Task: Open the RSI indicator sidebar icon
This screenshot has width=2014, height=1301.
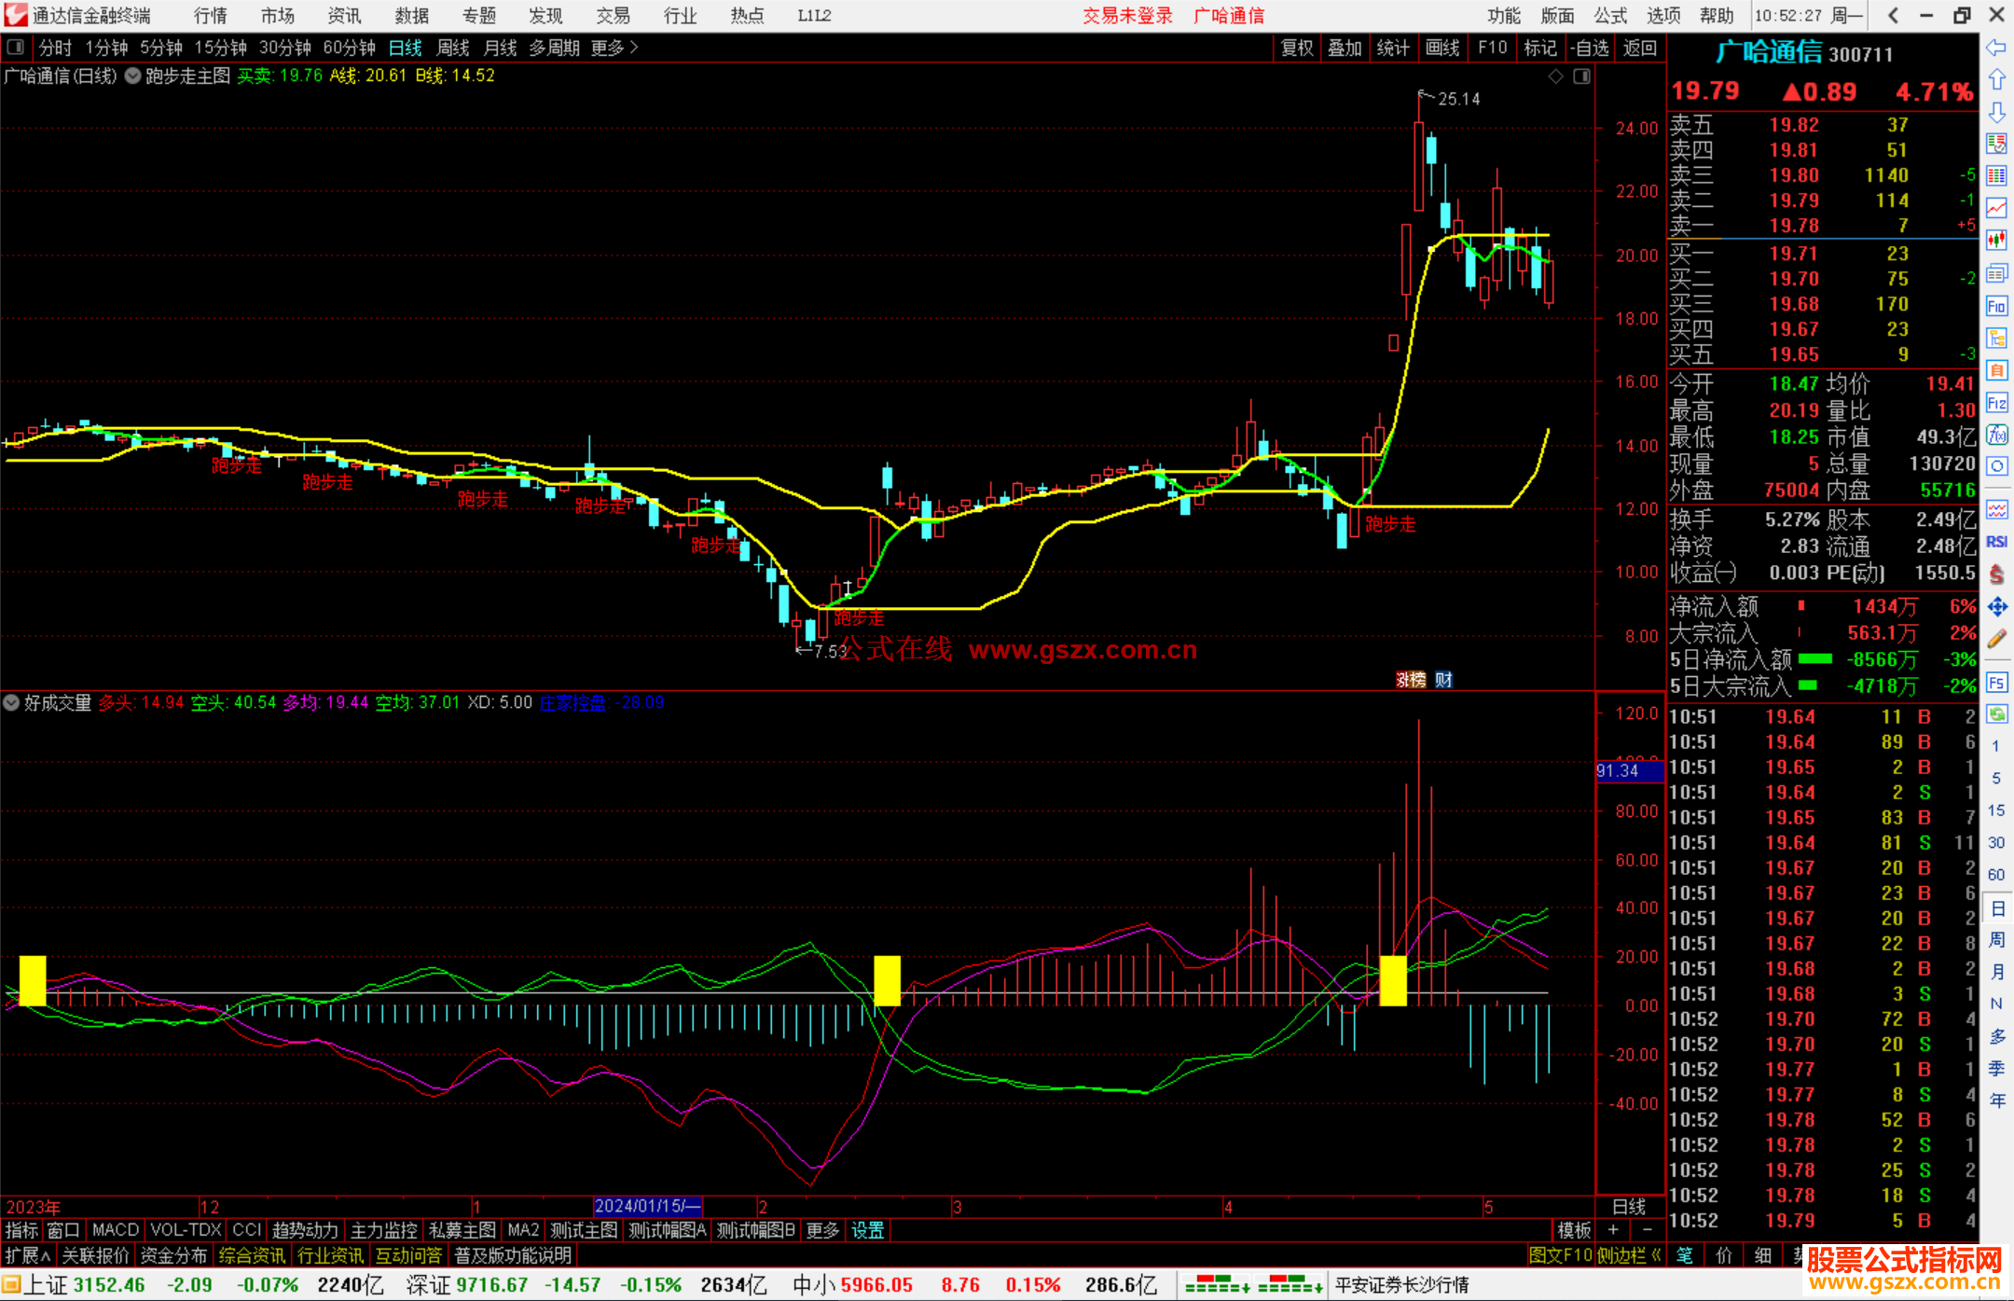Action: [1996, 542]
